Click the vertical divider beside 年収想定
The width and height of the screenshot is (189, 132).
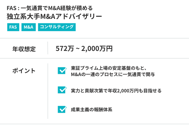tap(48, 48)
